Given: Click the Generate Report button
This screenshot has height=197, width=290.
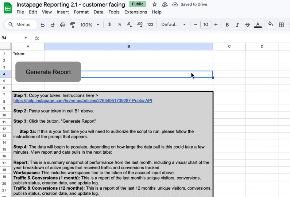Looking at the screenshot, I should pyautogui.click(x=48, y=72).
